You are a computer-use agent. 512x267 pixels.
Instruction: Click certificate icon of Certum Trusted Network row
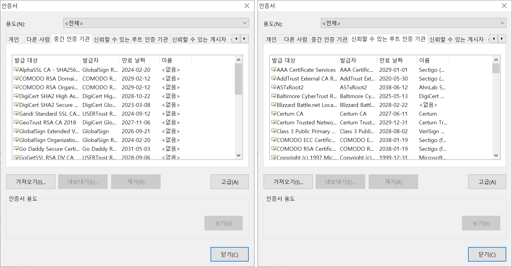[x=274, y=122]
